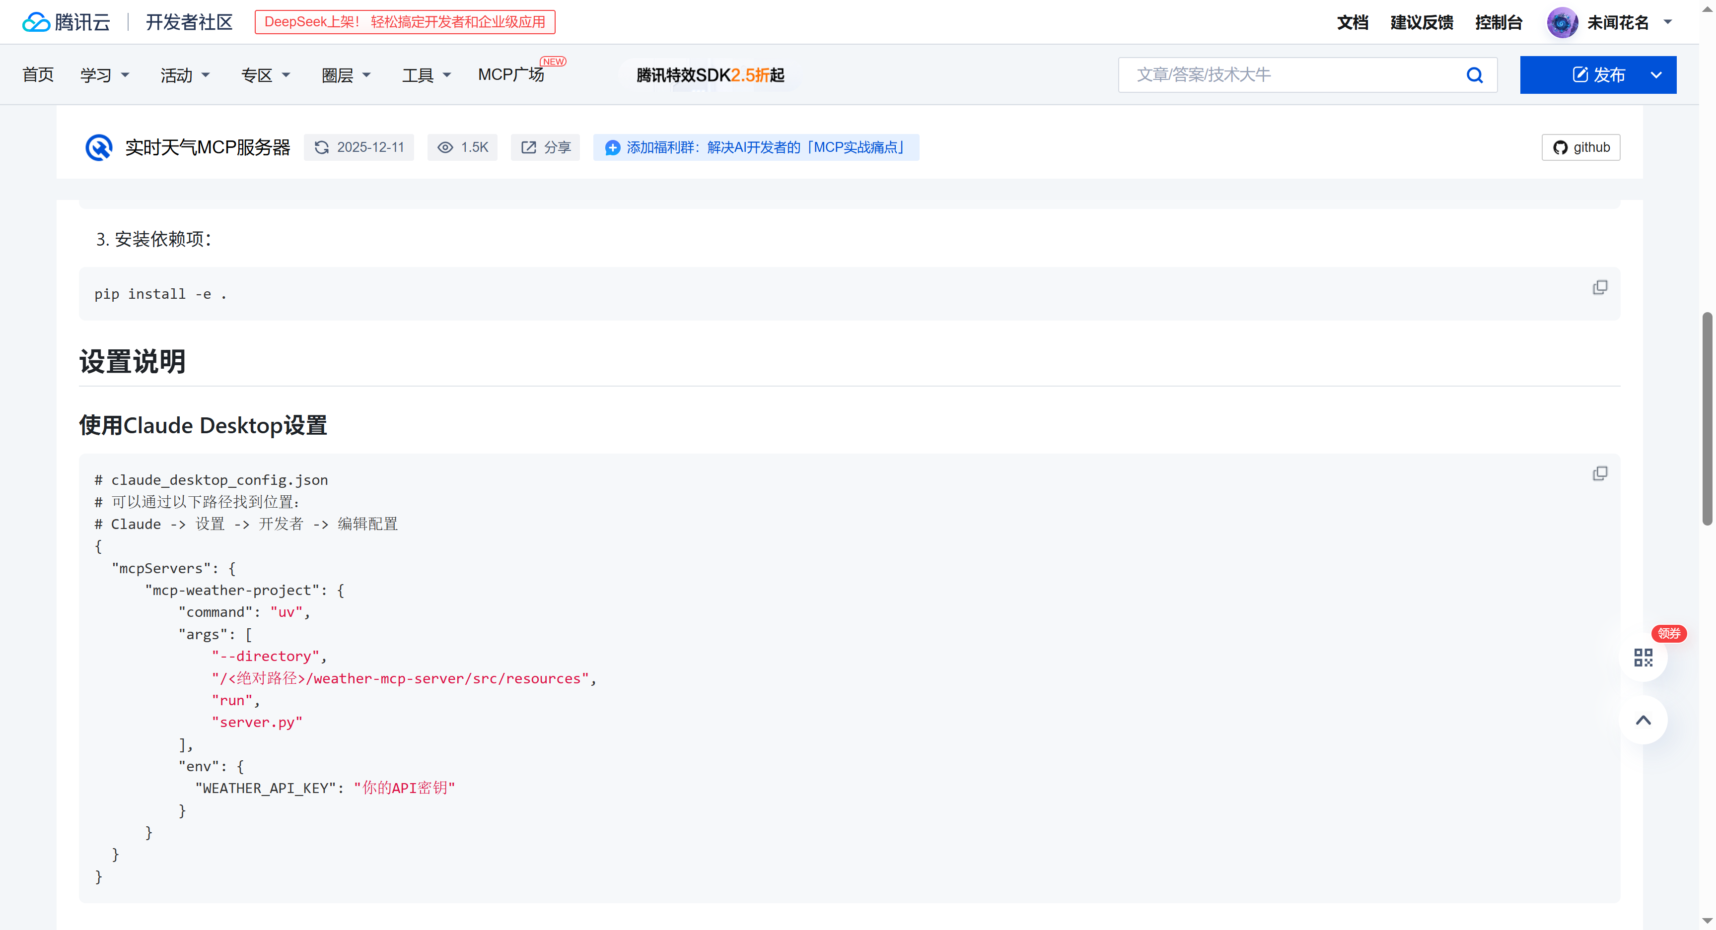Click the back-to-top arrow button
This screenshot has width=1716, height=930.
[1643, 720]
